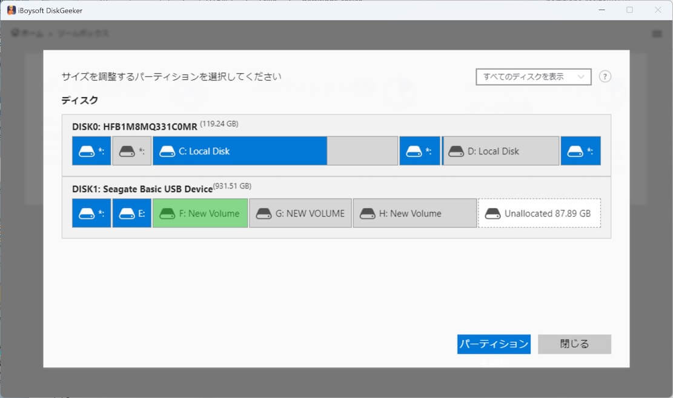Click the 931.51 GB size text
673x398 pixels.
tap(232, 186)
